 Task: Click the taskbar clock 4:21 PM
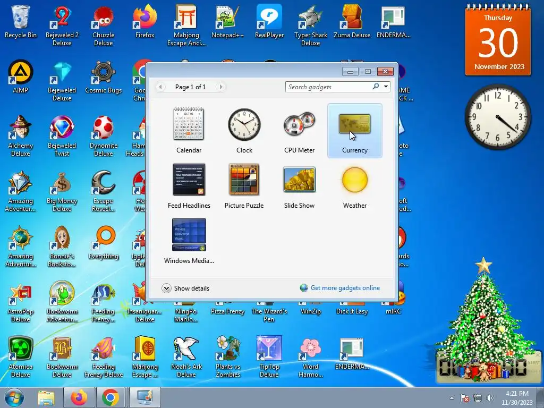point(517,397)
